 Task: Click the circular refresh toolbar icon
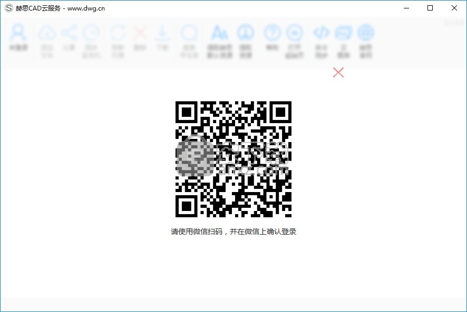pos(118,33)
